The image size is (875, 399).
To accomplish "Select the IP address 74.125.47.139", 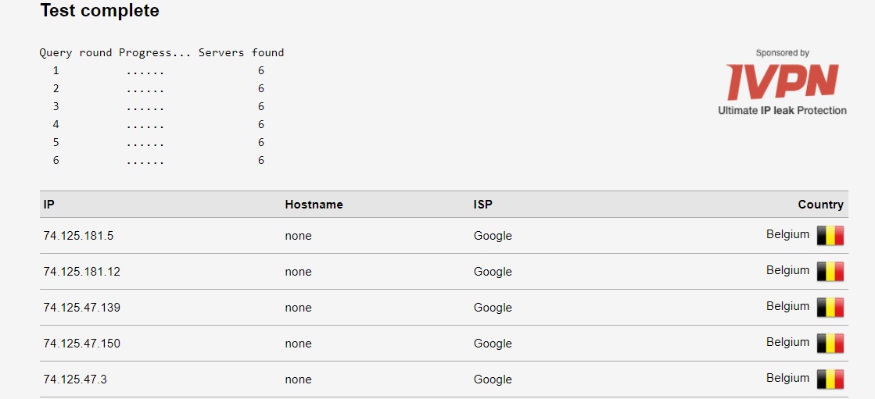I will 81,308.
